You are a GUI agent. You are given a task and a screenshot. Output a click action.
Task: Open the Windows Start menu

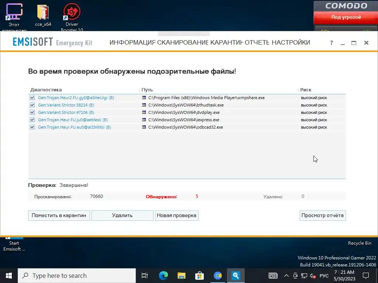[9, 276]
